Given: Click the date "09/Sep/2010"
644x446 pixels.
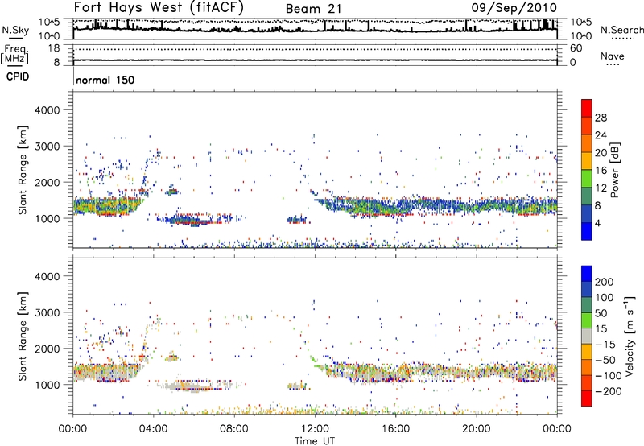Looking at the screenshot, I should [514, 8].
